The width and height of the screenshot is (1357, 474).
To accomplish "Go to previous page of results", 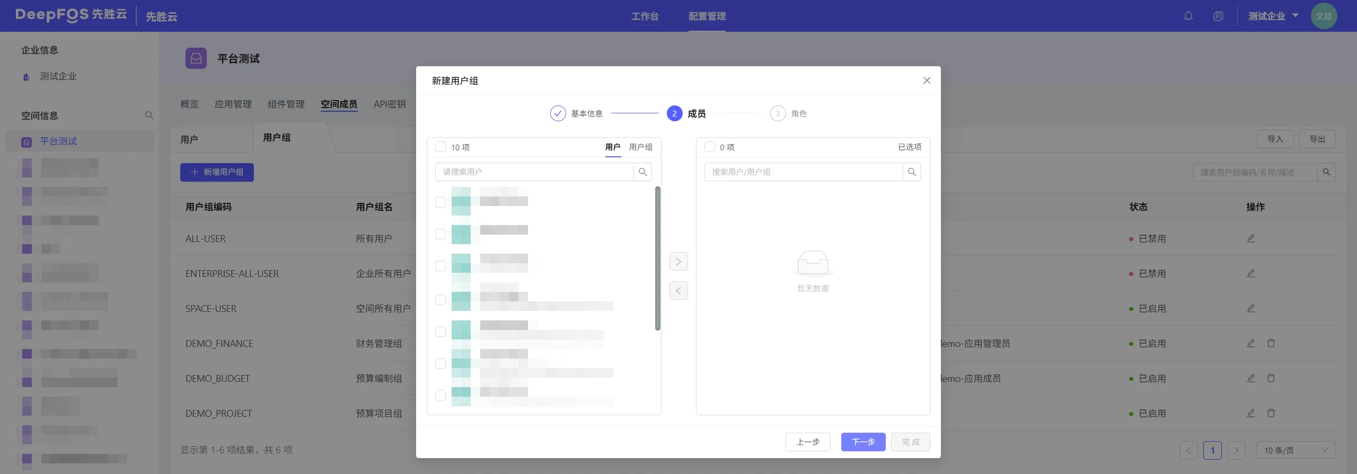I will (x=1188, y=450).
